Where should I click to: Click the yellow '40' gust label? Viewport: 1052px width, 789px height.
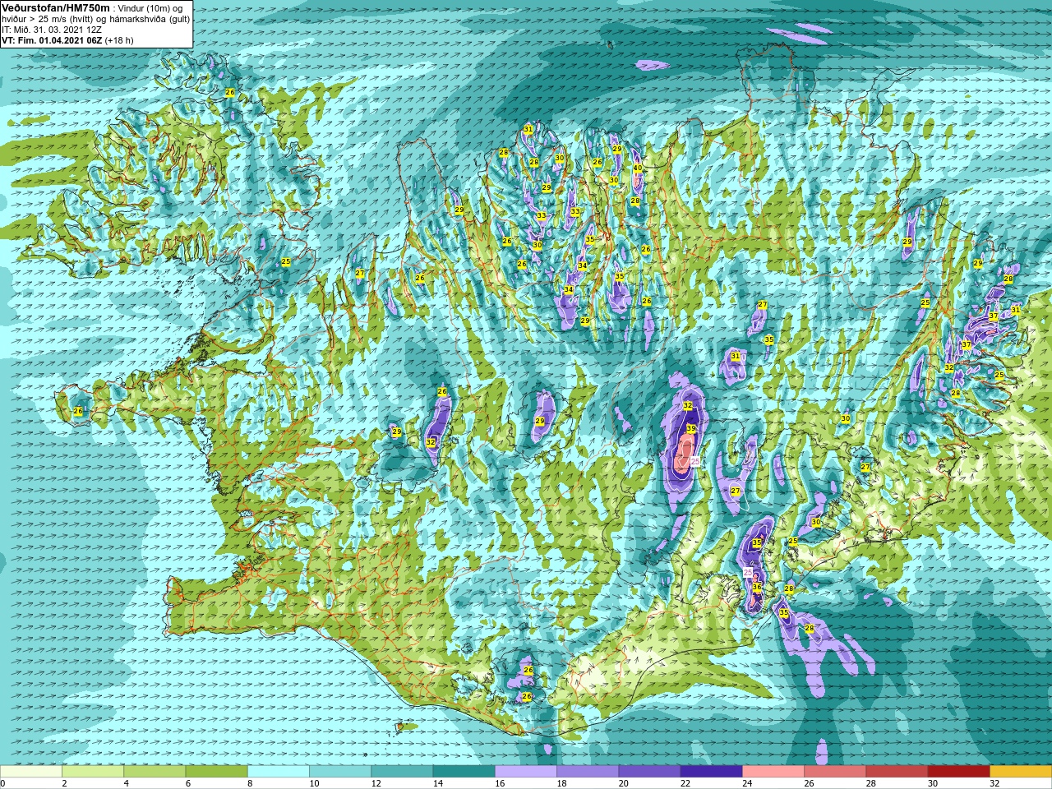pyautogui.click(x=638, y=168)
